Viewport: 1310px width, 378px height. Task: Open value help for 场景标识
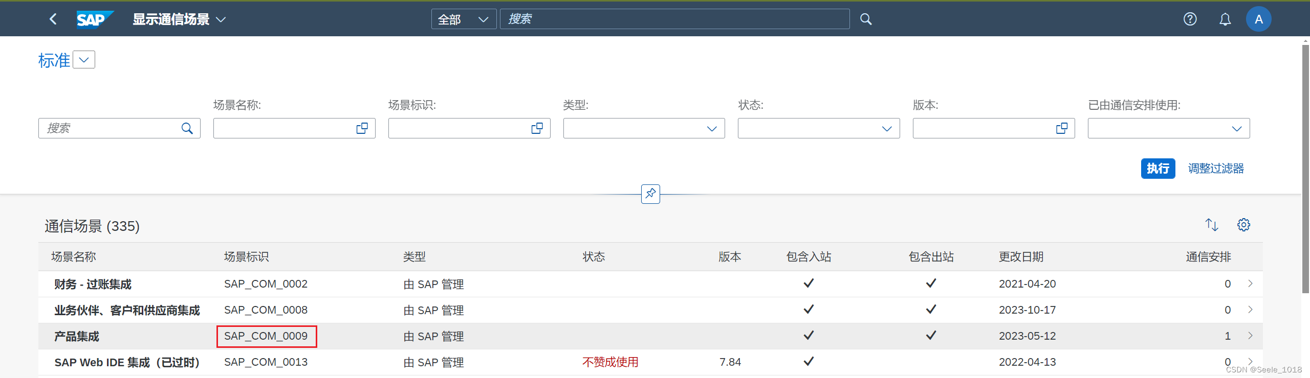(x=537, y=128)
